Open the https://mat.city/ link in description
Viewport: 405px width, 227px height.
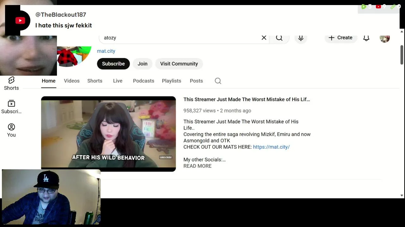pos(271,147)
